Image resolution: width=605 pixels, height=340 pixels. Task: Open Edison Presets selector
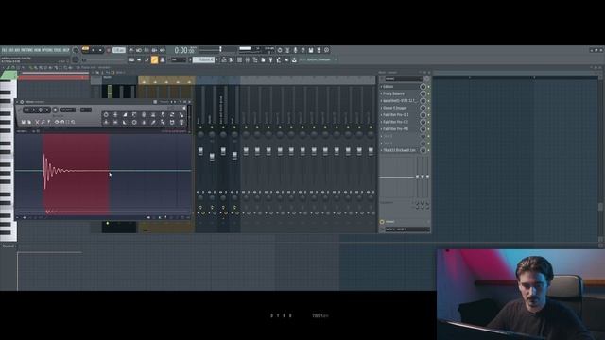pyautogui.click(x=164, y=102)
